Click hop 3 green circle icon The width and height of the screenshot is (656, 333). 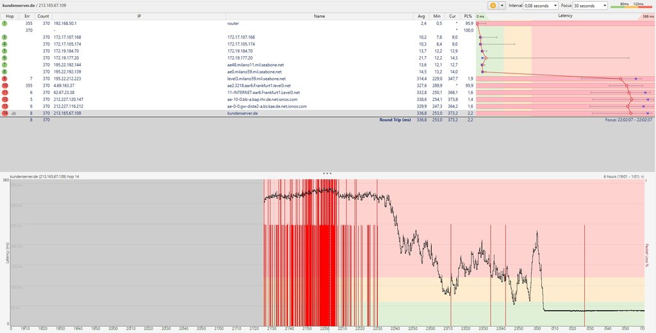(4, 38)
